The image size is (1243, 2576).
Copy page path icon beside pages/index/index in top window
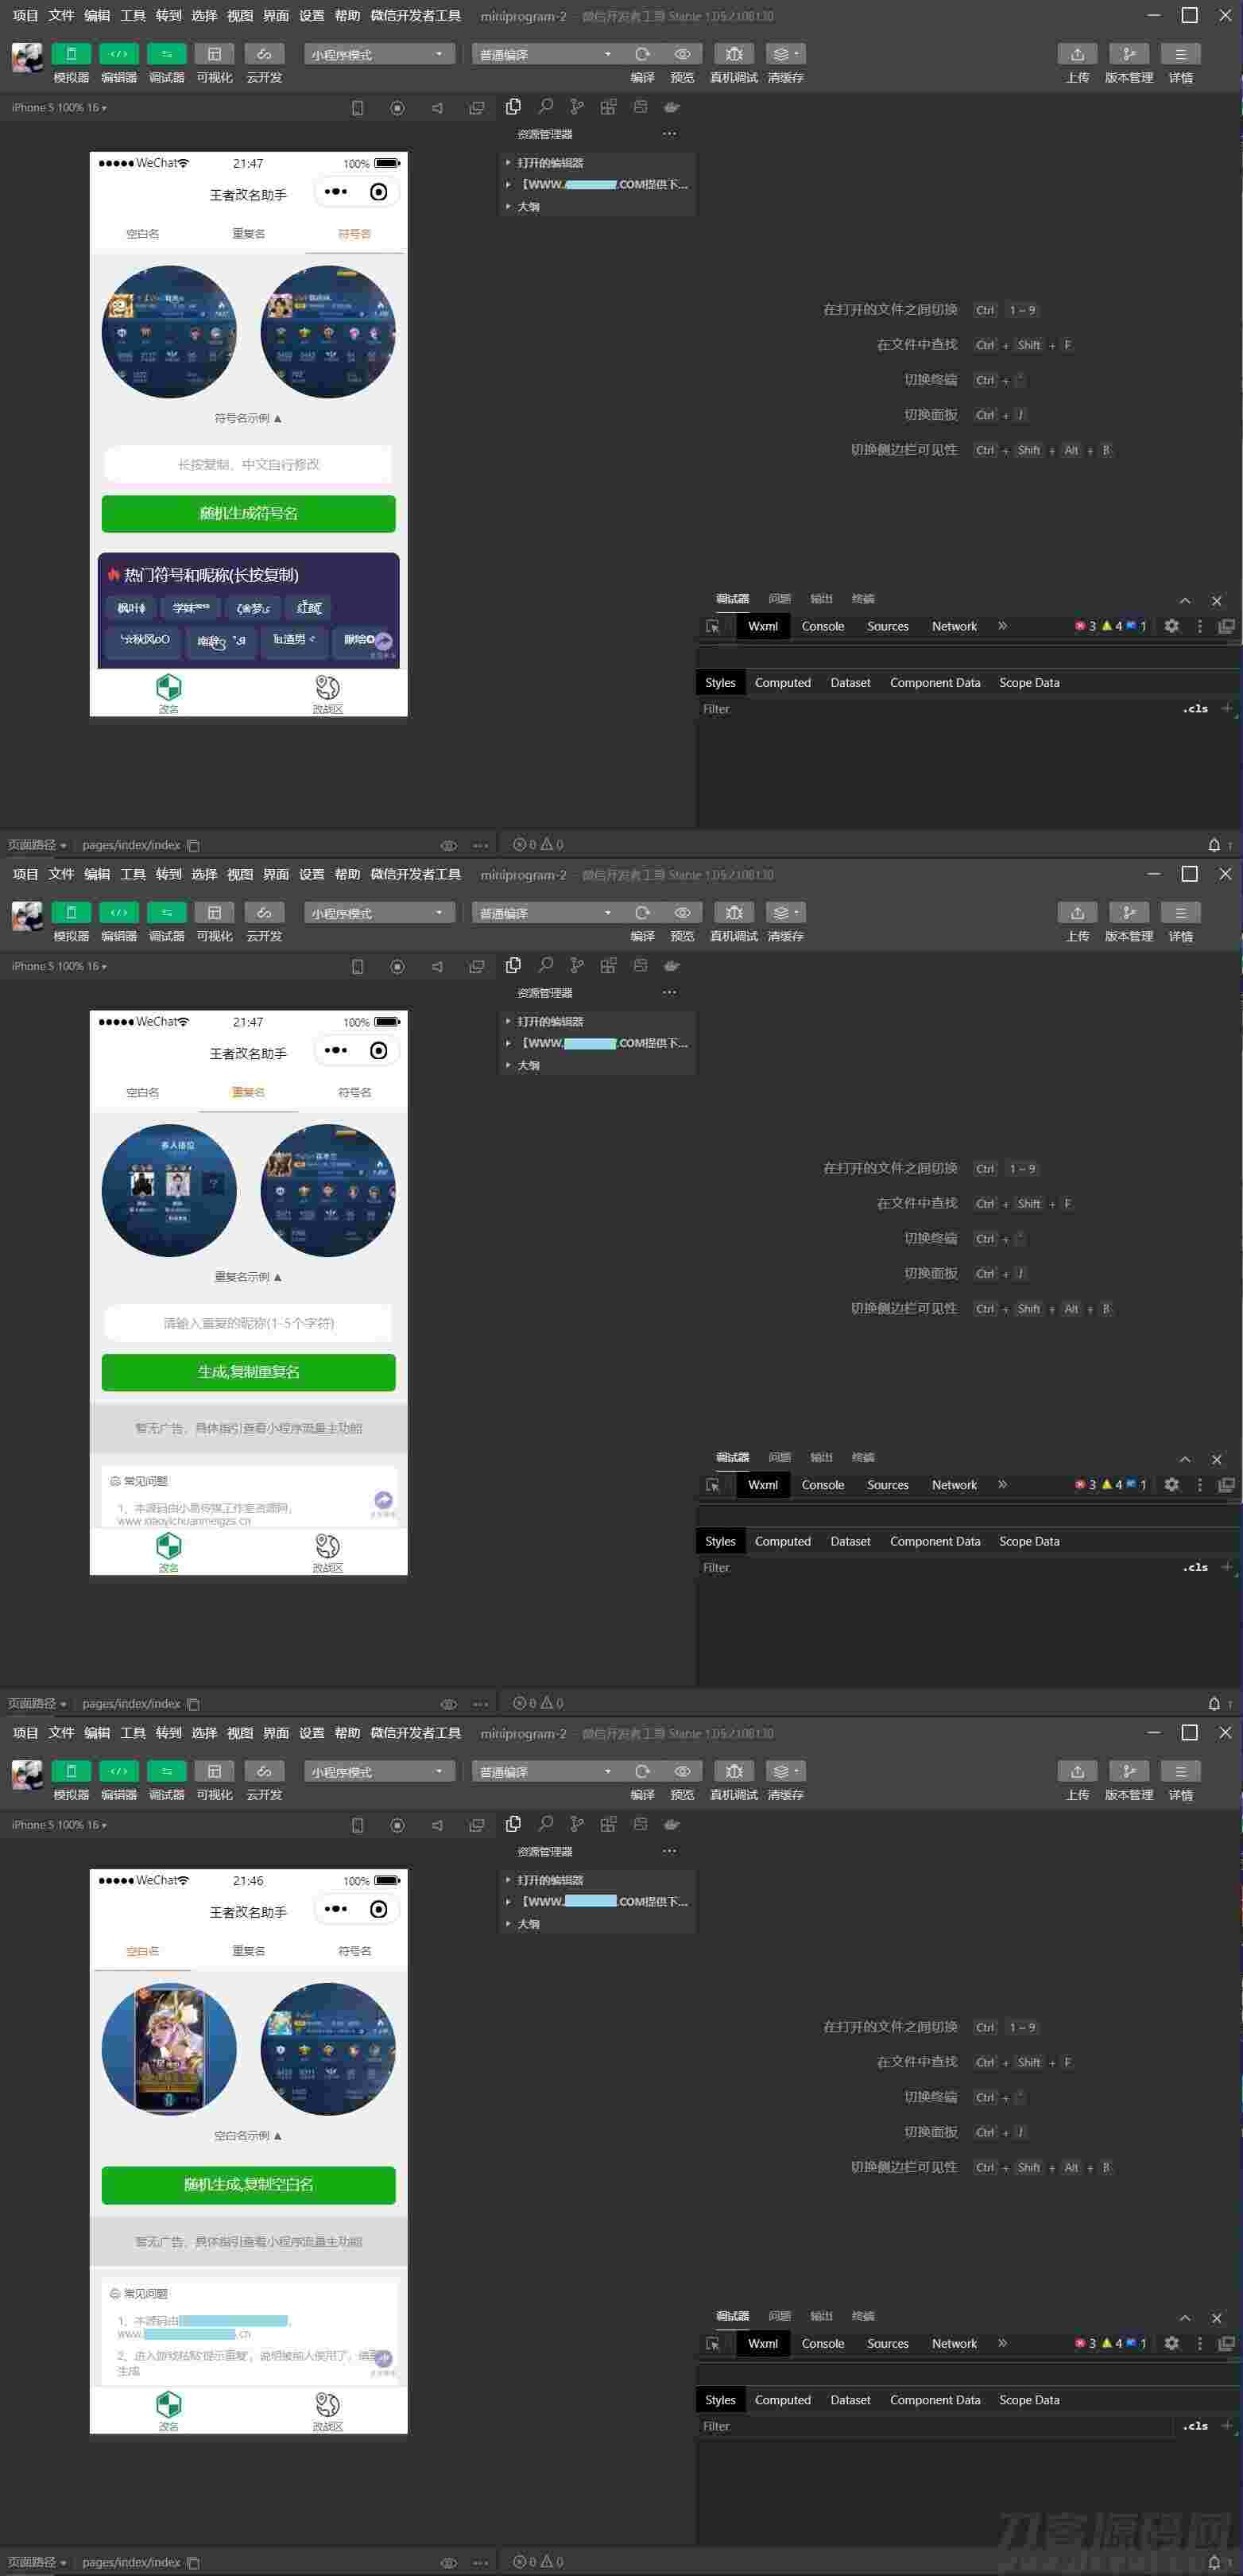(x=193, y=845)
